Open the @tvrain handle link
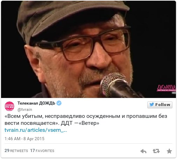The image size is (177, 159). 25,109
